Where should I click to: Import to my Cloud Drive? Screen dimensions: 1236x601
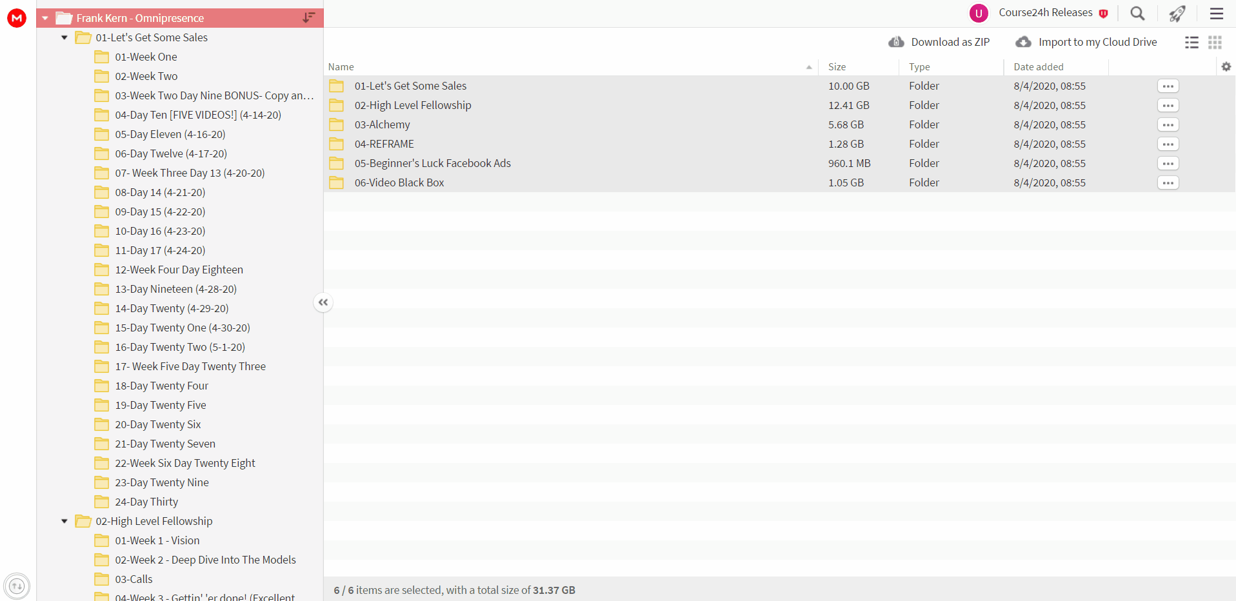click(1086, 42)
